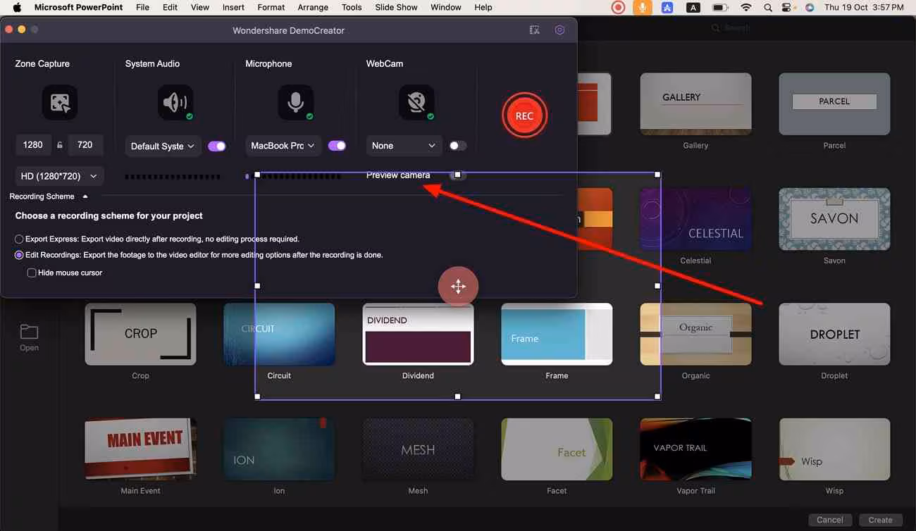The image size is (916, 531).
Task: Open Spotlight search from the menu bar
Action: [767, 7]
